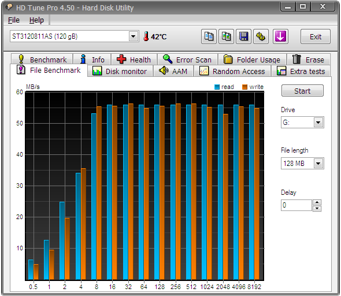Open the Random Access tab
Screen dimensions: 341x296
click(x=232, y=71)
